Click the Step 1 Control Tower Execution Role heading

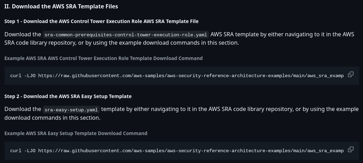coord(101,21)
